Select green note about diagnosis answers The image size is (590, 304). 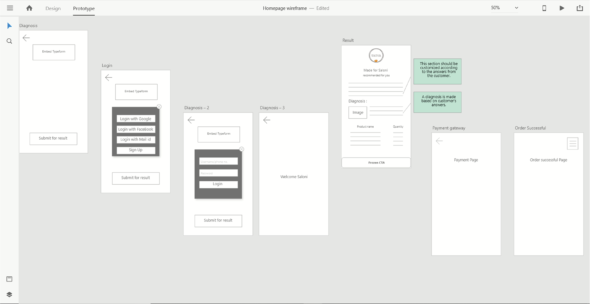438,102
